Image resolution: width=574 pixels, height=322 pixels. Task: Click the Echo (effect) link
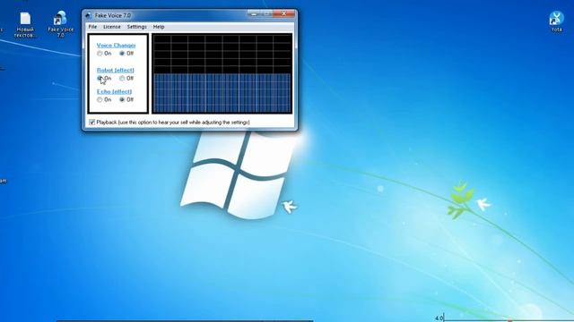tap(114, 91)
